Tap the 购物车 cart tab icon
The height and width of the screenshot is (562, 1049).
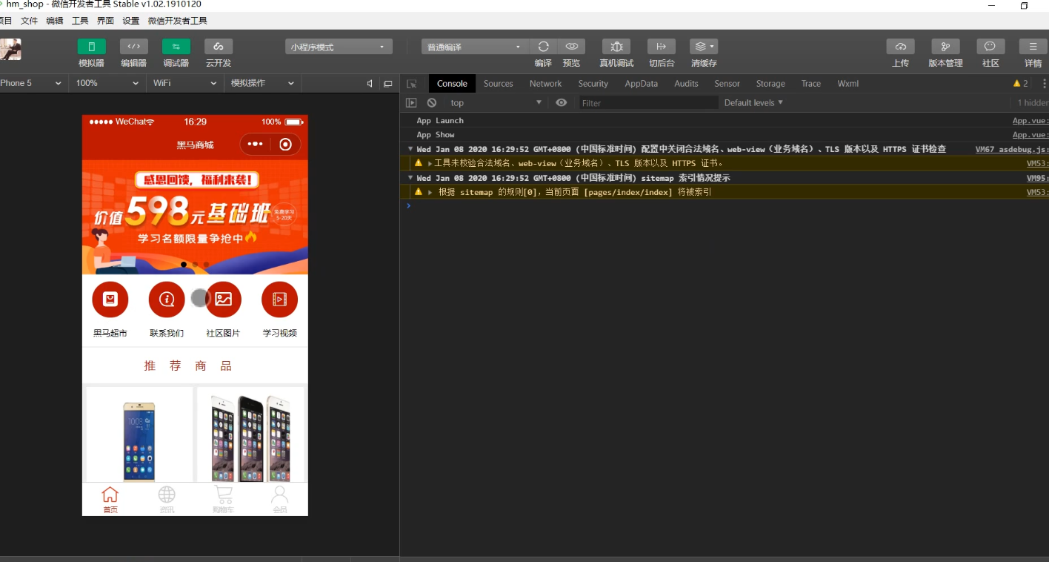[223, 495]
